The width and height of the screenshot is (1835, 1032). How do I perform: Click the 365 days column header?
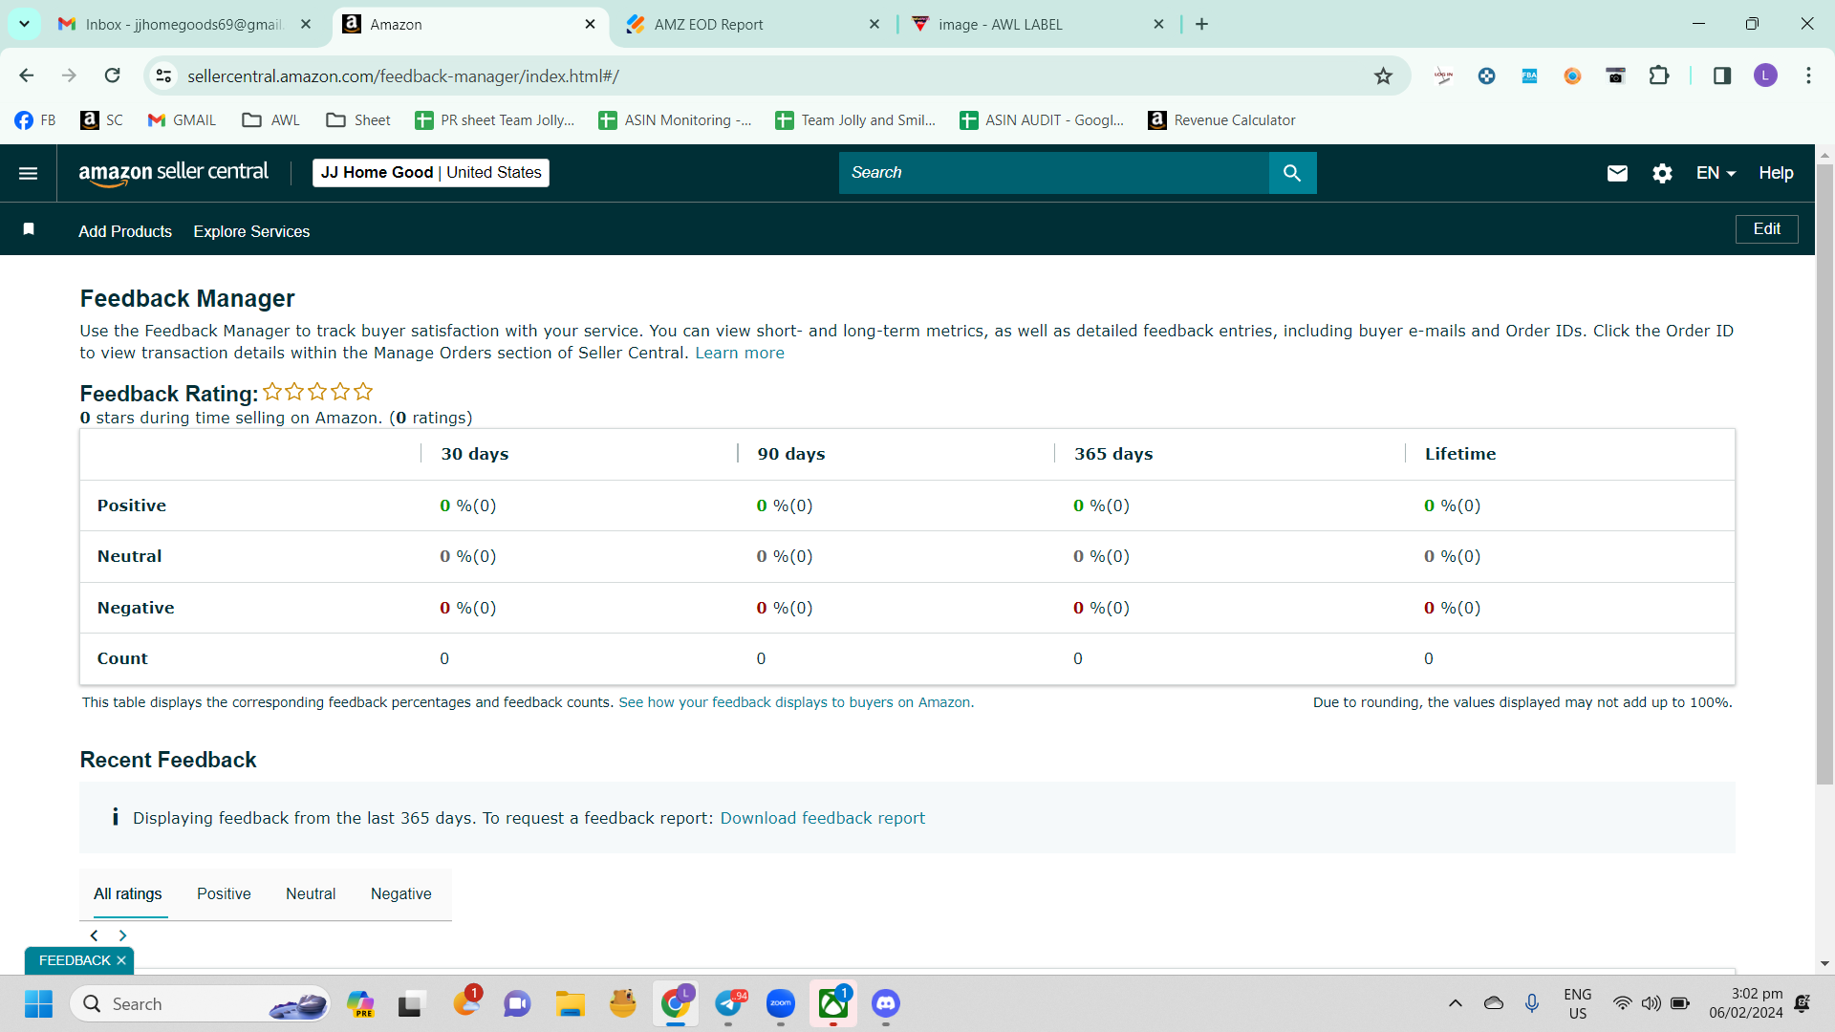click(1113, 454)
